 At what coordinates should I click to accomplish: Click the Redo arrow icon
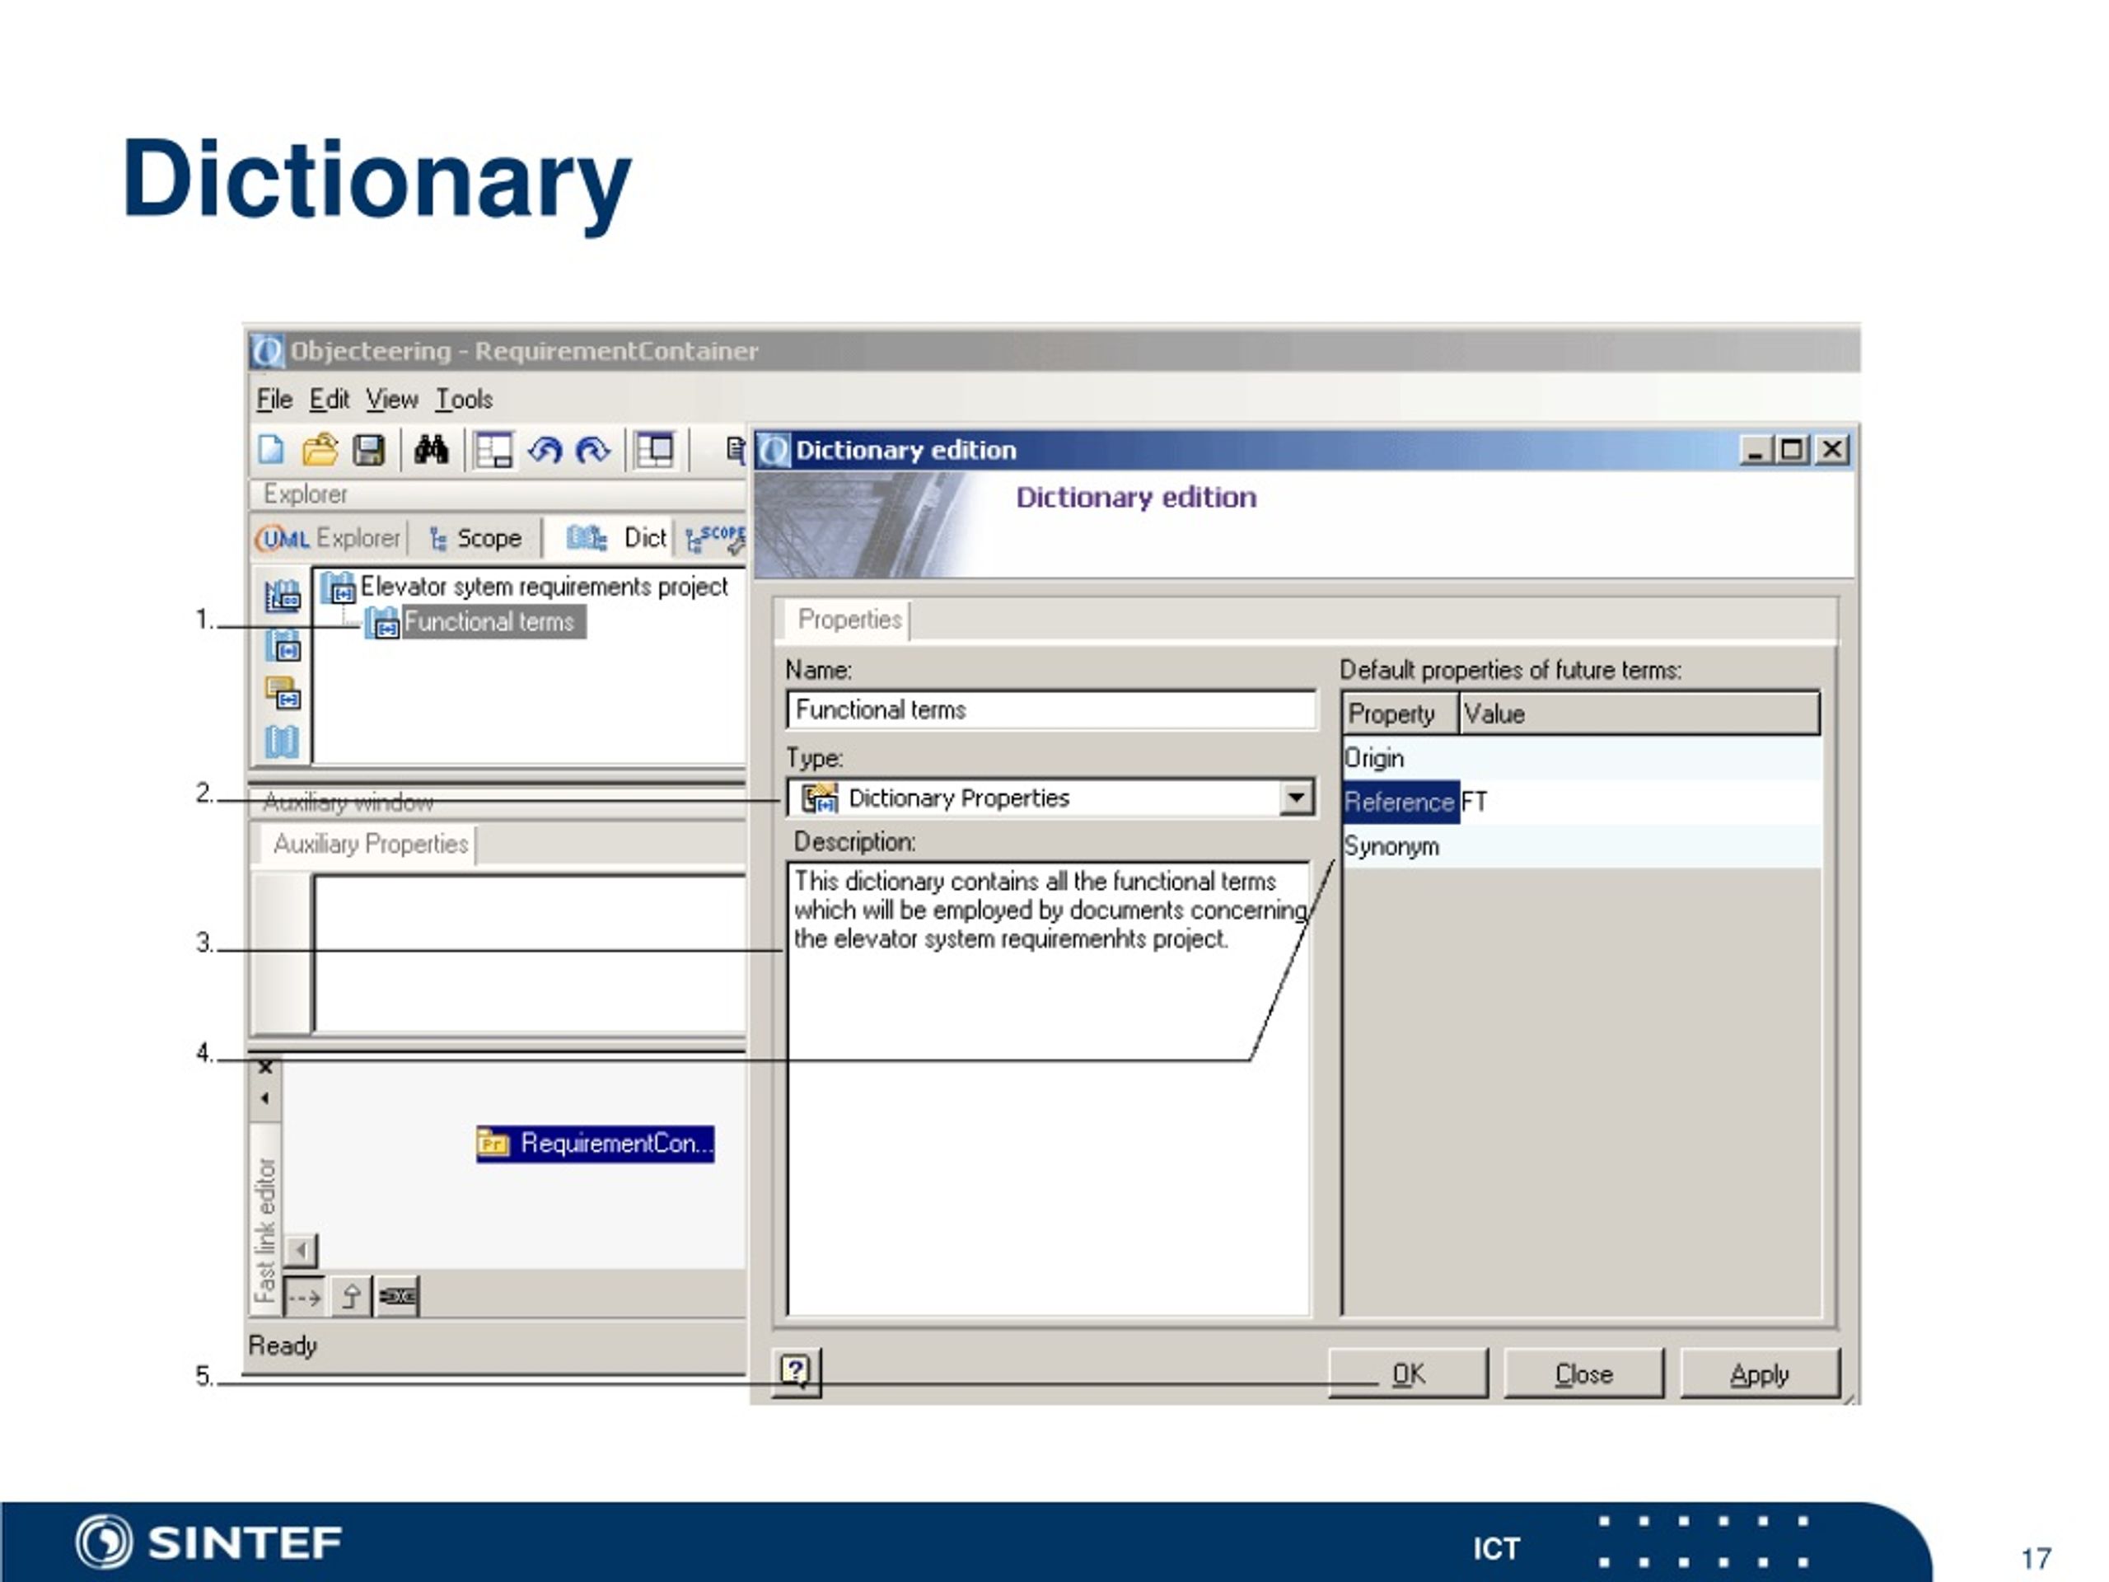click(x=593, y=450)
